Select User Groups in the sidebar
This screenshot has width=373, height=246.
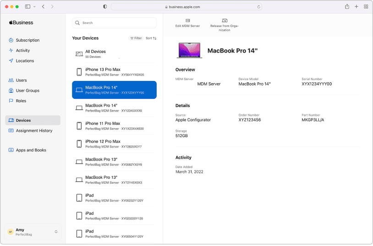pyautogui.click(x=27, y=91)
